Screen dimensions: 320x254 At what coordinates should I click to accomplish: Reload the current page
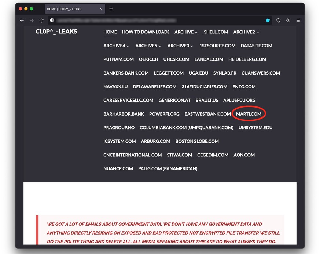click(41, 21)
